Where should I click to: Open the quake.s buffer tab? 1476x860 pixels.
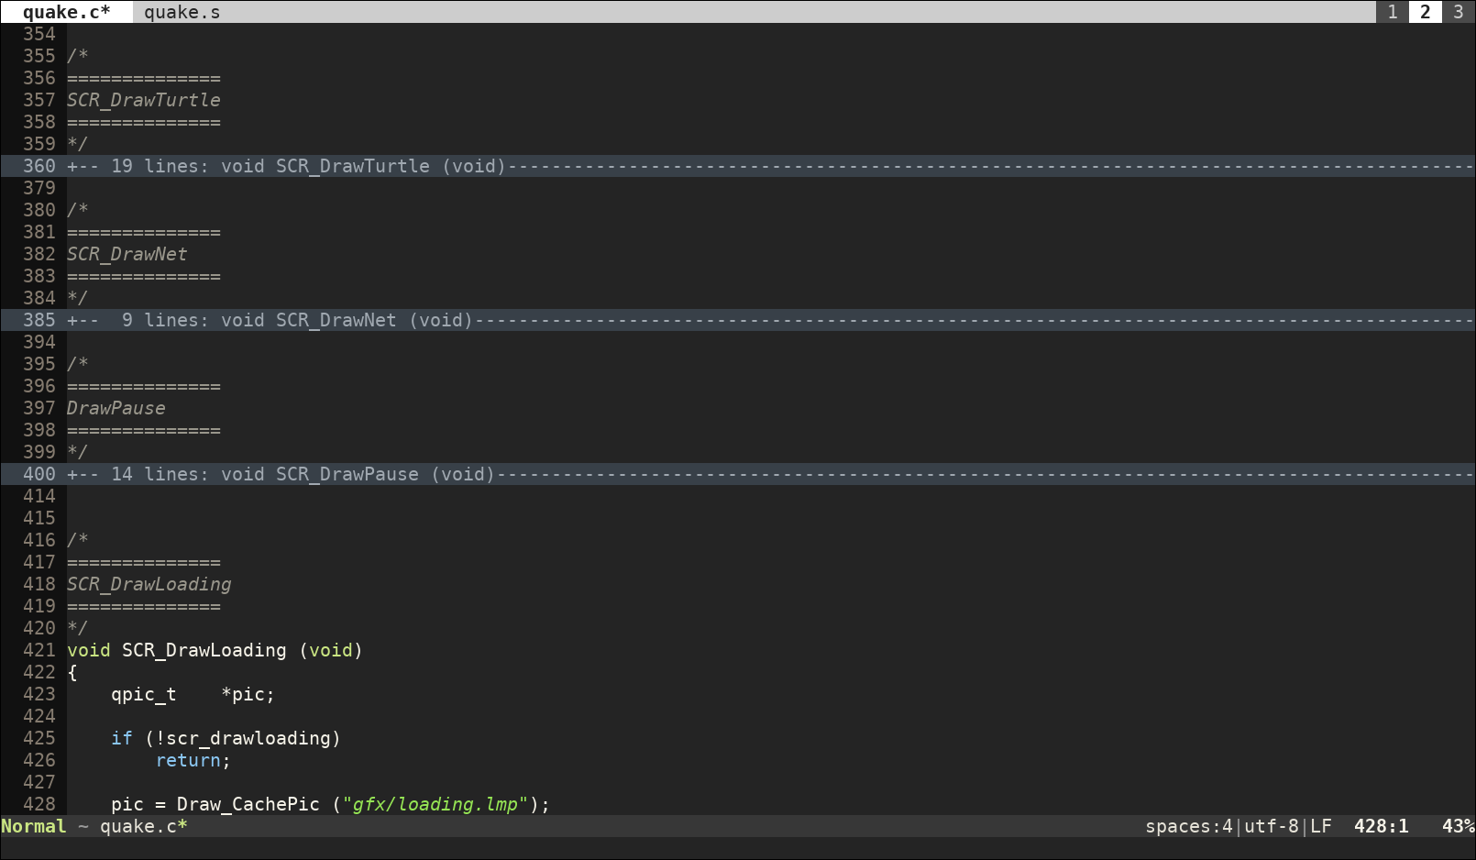[182, 12]
